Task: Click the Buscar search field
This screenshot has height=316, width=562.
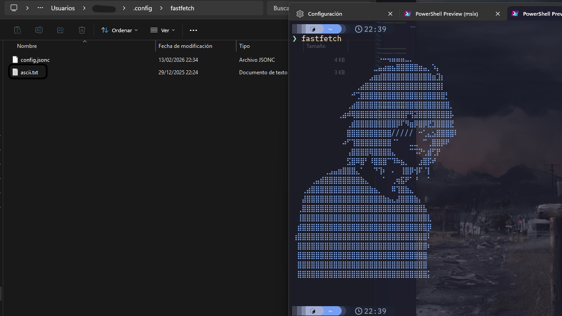Action: tap(278, 8)
